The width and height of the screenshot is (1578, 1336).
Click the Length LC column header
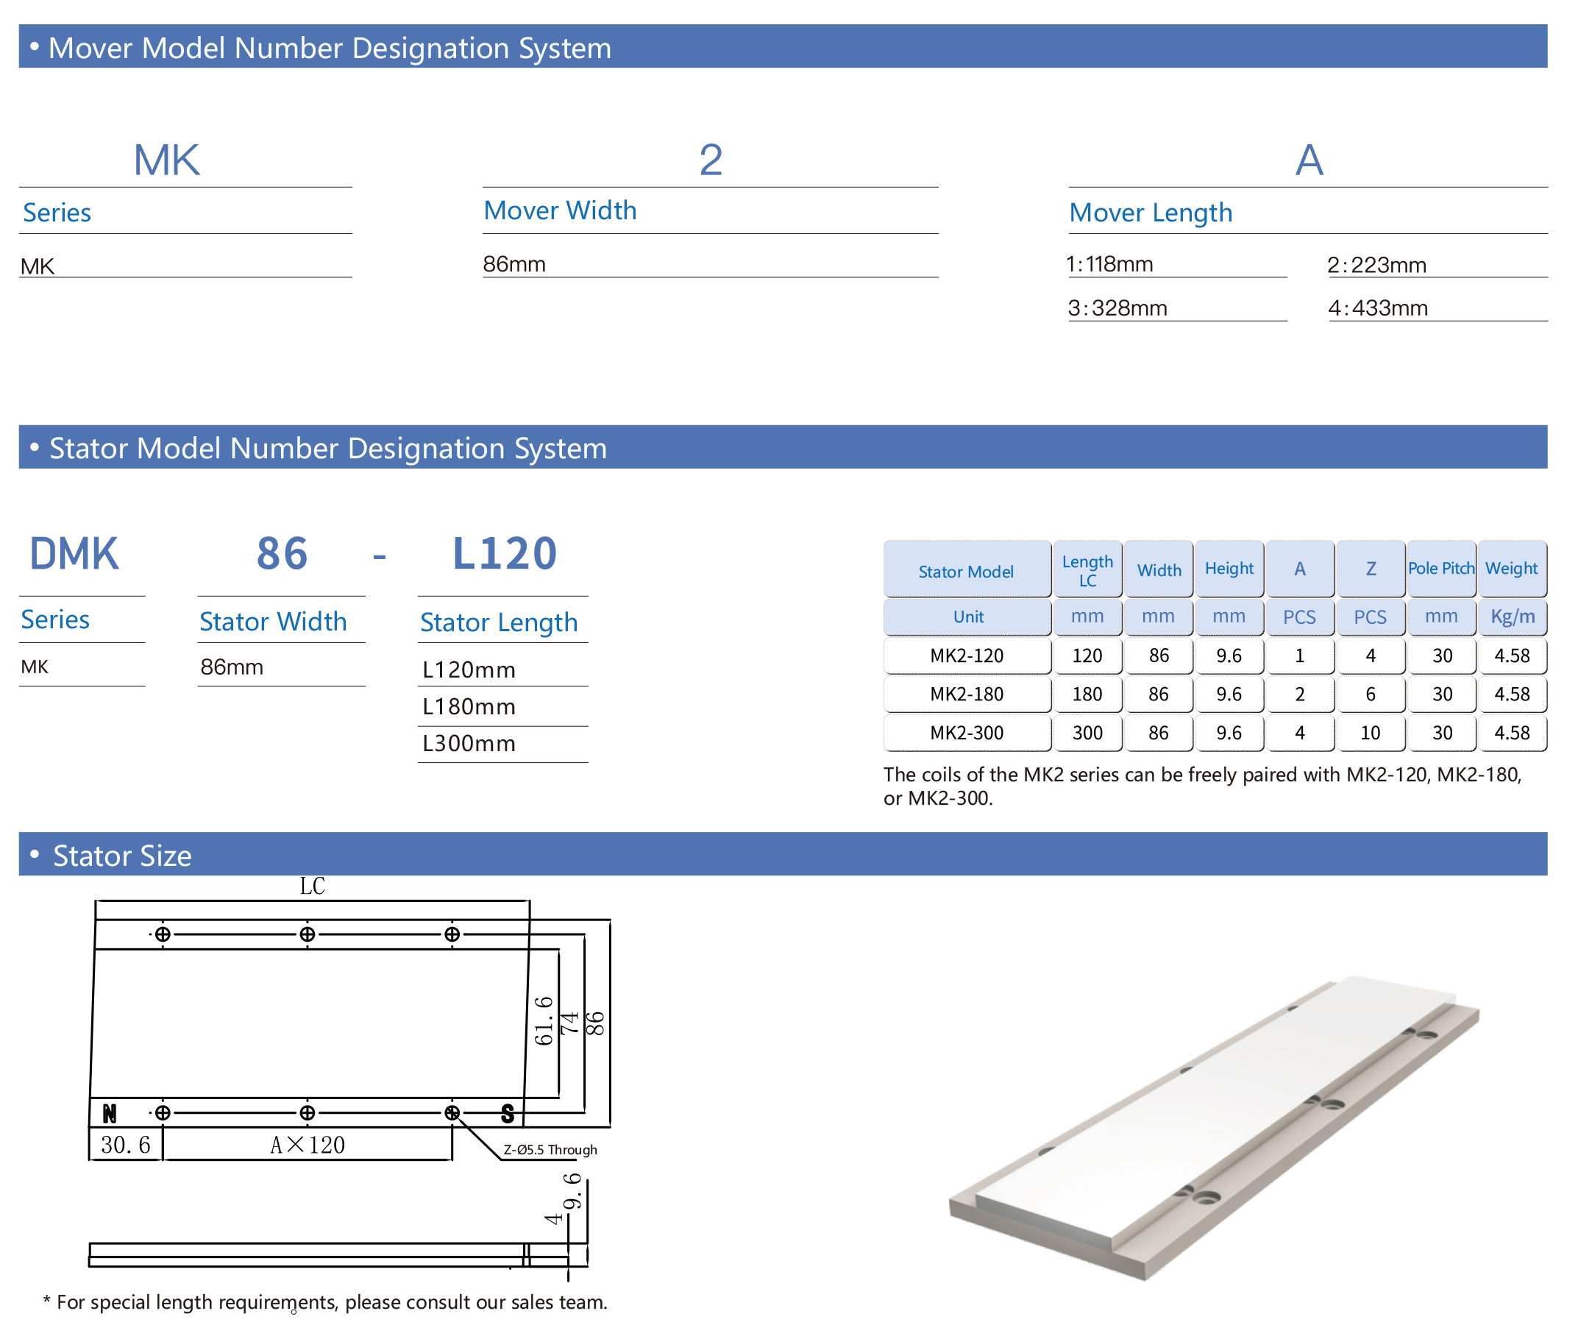(1087, 571)
